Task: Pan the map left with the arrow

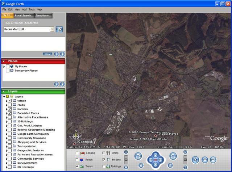Action: tap(151, 160)
